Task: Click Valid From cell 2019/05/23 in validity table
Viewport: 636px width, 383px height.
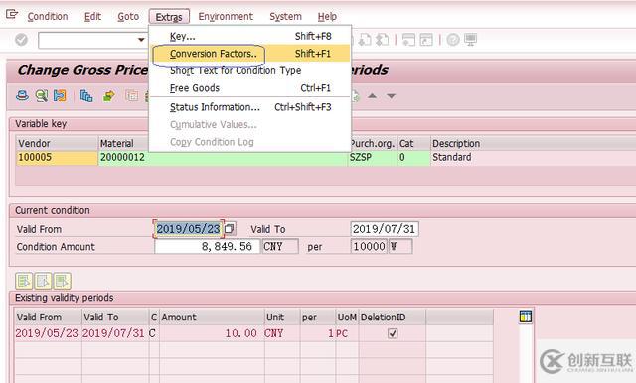Action: [x=47, y=333]
